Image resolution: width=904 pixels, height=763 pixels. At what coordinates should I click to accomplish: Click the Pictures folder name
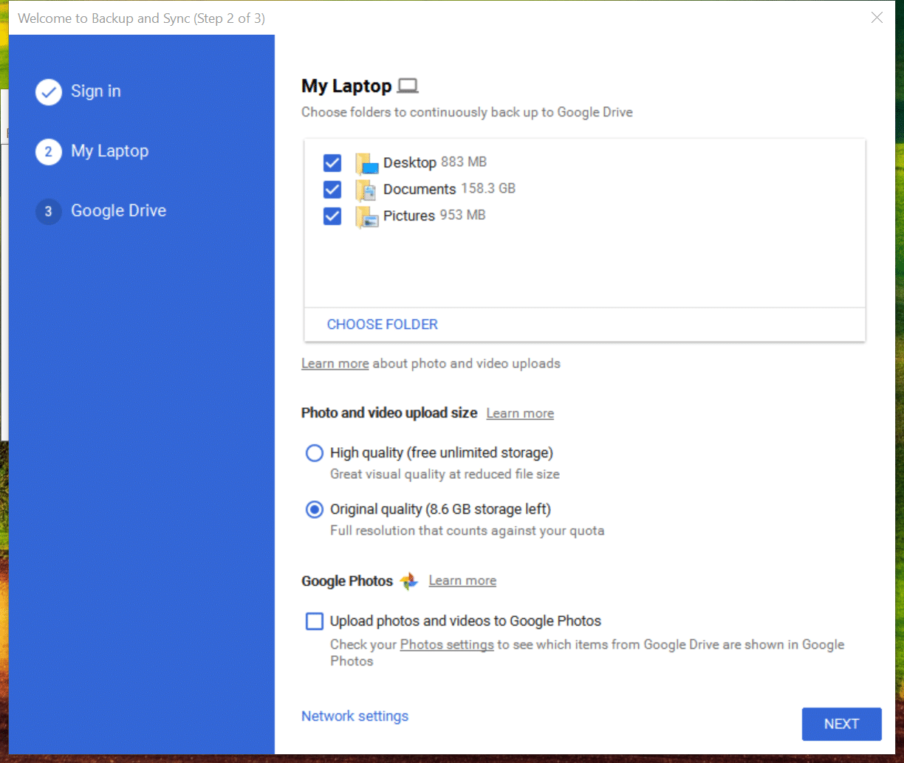coord(409,216)
